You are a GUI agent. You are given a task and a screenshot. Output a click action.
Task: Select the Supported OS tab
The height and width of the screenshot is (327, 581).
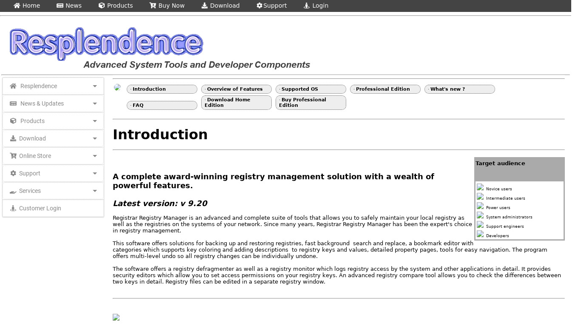click(311, 89)
